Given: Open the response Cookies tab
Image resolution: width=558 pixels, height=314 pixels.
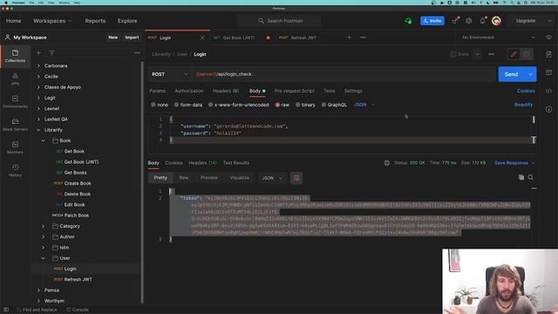Looking at the screenshot, I should [x=174, y=163].
